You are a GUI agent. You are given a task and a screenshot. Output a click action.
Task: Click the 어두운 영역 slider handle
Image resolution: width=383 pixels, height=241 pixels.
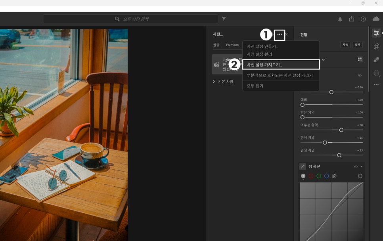pos(341,130)
